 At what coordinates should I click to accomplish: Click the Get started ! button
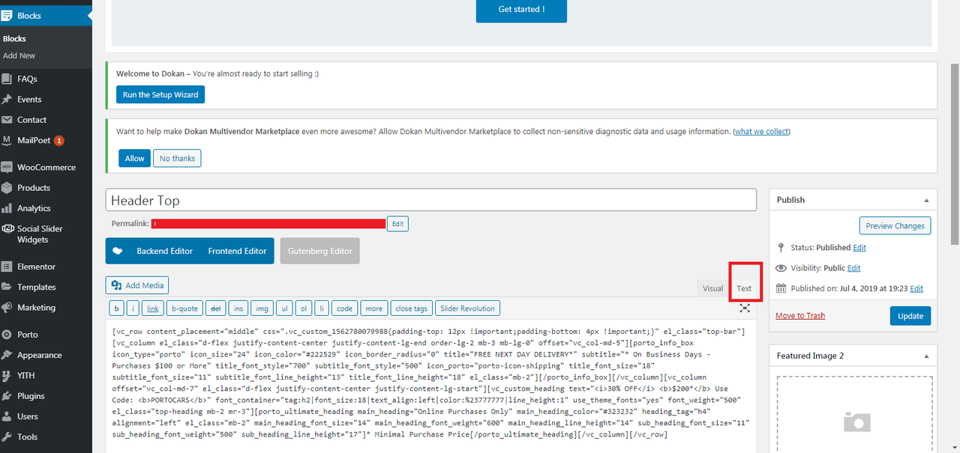tap(521, 10)
